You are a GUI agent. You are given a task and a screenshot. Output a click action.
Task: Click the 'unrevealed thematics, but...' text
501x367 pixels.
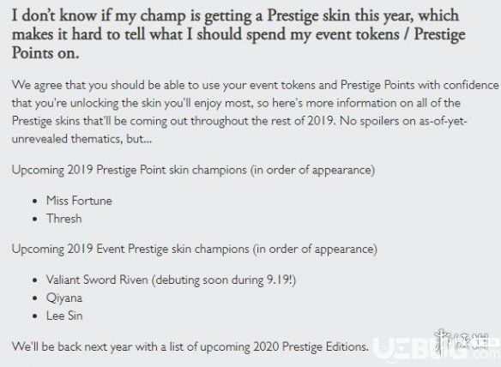[x=81, y=139]
